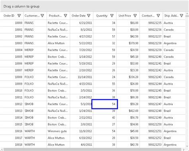Click the group drop area text

[22, 6]
